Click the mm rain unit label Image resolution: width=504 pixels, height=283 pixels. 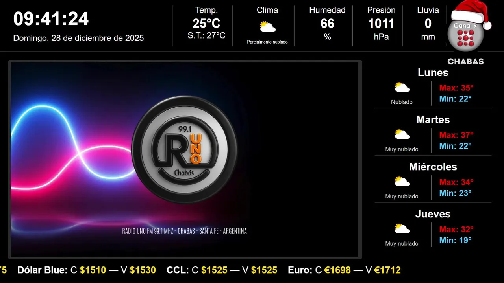tap(428, 37)
